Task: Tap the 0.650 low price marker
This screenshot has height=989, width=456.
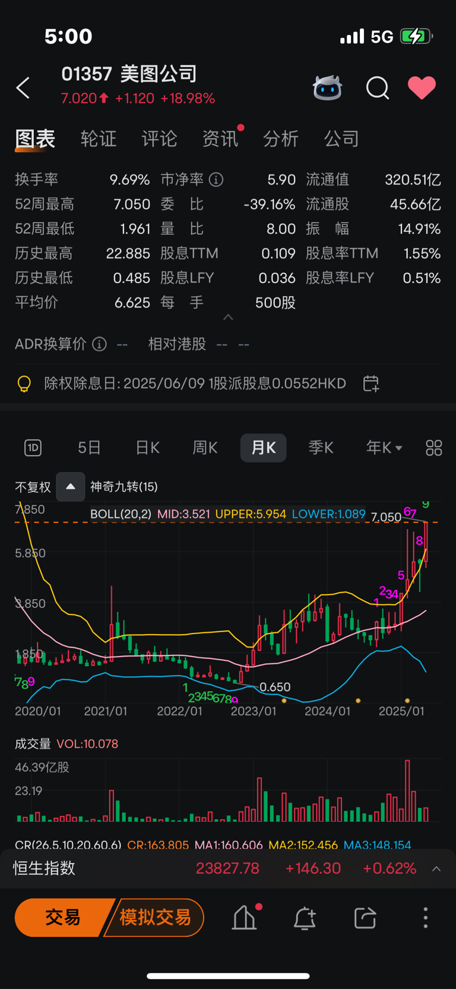Action: point(275,687)
